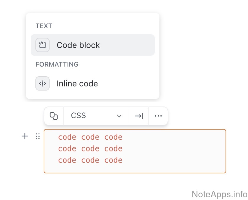Click the second line of code
The width and height of the screenshot is (248, 200).
point(90,149)
